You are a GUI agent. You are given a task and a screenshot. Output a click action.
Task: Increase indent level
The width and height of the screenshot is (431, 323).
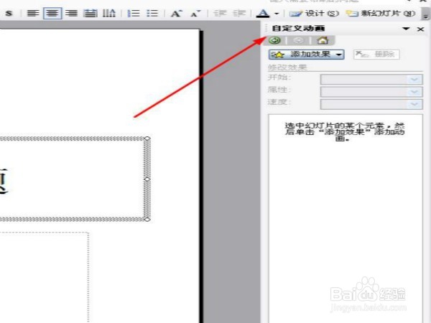239,13
